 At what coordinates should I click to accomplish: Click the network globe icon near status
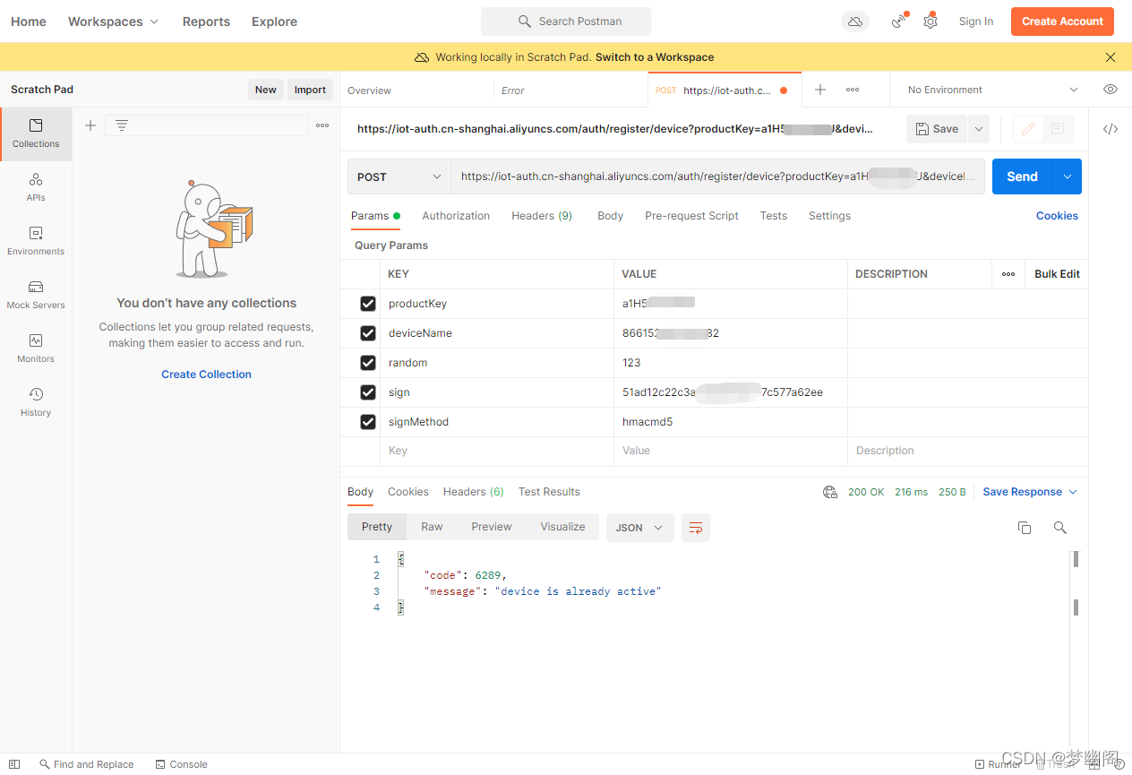(830, 492)
